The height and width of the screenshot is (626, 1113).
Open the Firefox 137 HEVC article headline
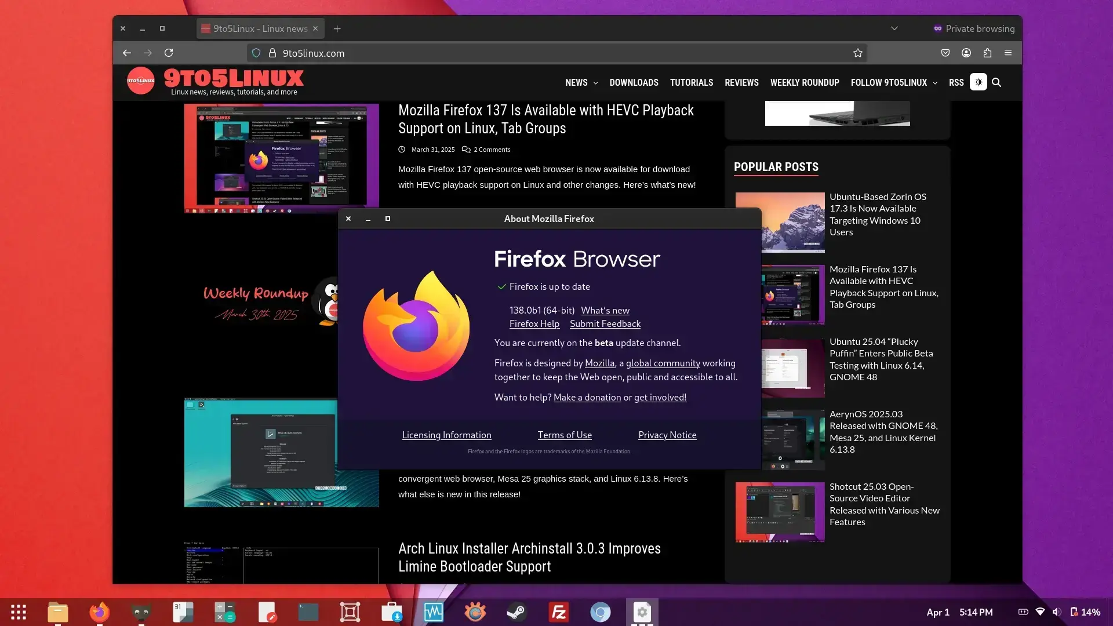546,119
